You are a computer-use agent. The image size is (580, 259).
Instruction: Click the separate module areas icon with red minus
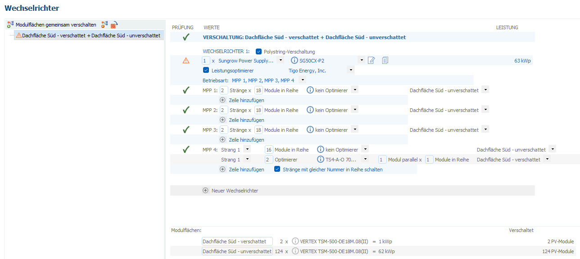[x=104, y=25]
